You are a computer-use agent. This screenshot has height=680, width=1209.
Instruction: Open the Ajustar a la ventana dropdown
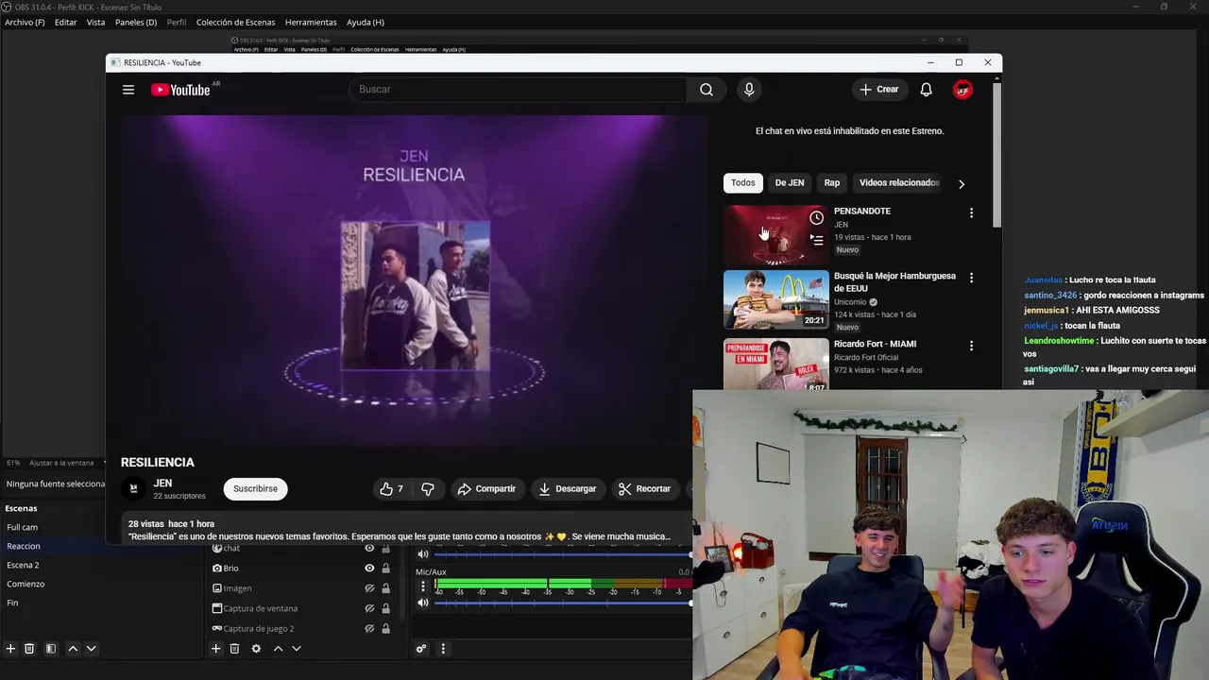click(66, 463)
